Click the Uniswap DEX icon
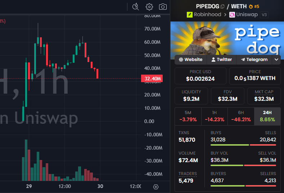The height and width of the screenshot is (193, 284). (232, 15)
